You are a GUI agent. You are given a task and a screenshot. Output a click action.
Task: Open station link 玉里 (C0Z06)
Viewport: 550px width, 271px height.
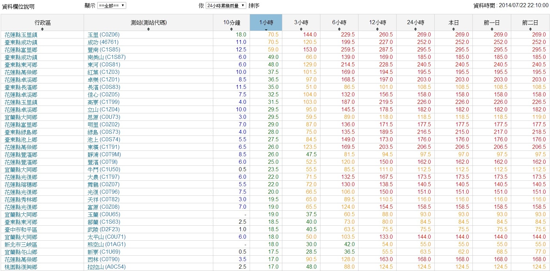[x=103, y=35]
